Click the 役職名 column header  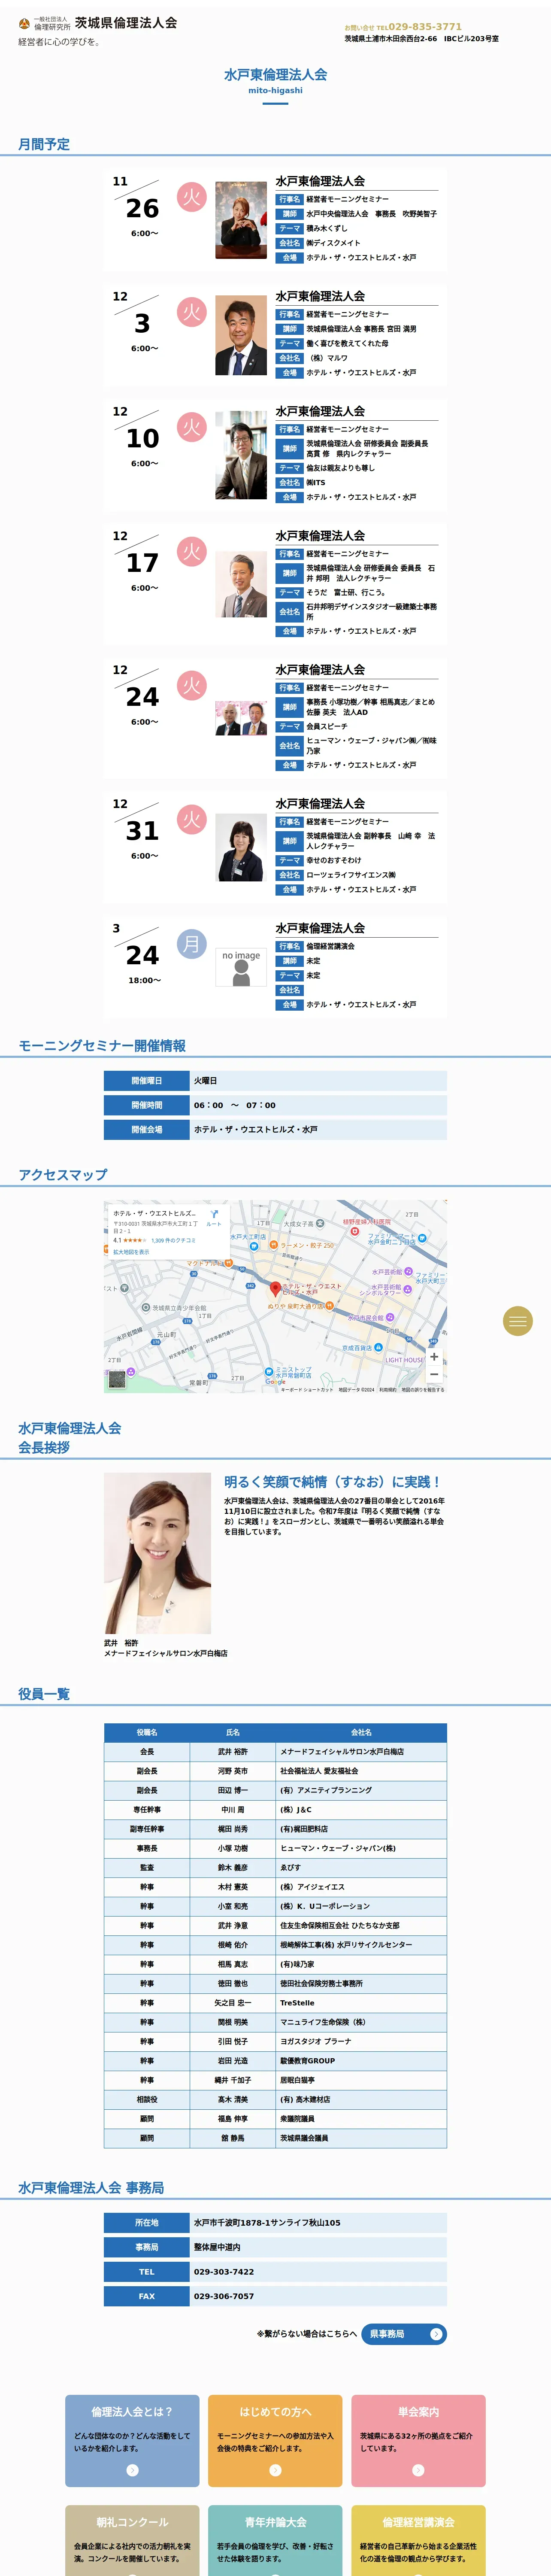pos(147,1732)
